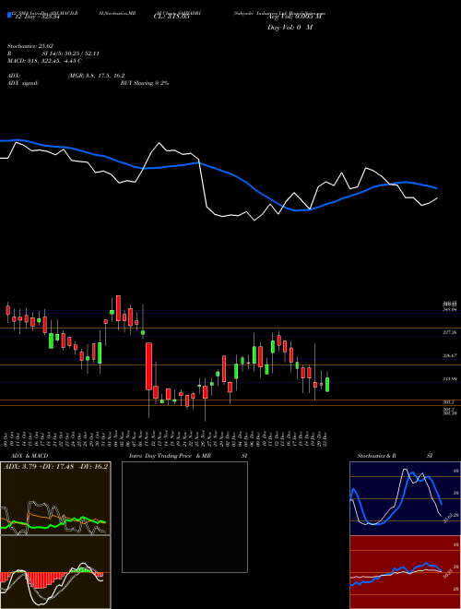Open the red RSI chart panel
The width and height of the screenshot is (461, 609).
point(405,572)
